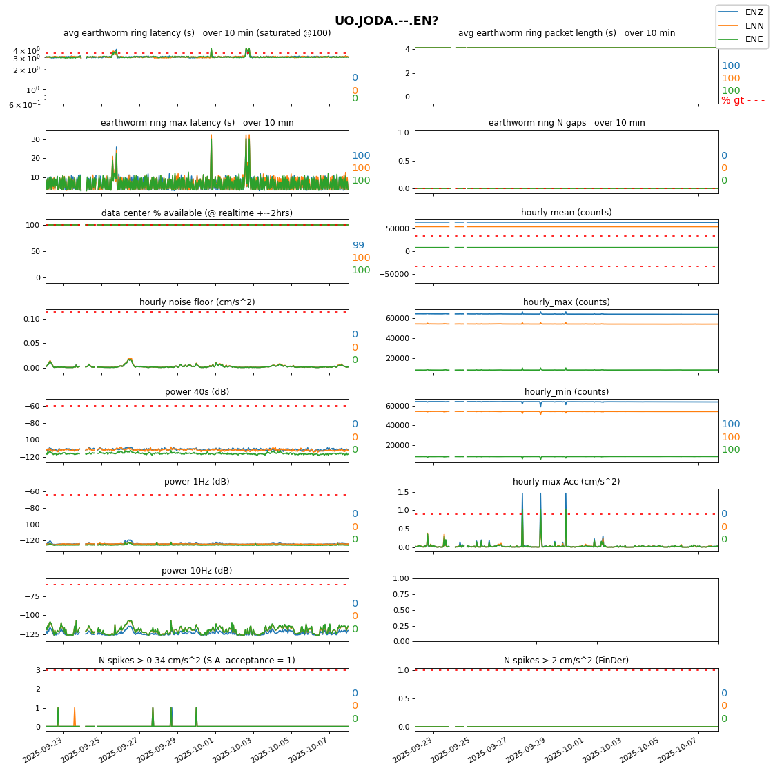Click the 'hourly_min (counts)' plot title
Viewport: 773px width, 773px height.
[566, 392]
